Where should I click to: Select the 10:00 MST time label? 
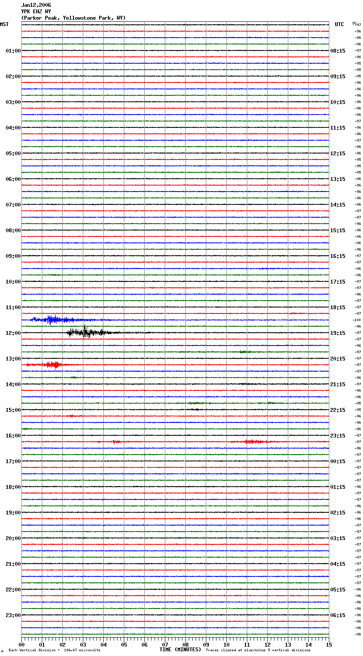tap(13, 282)
